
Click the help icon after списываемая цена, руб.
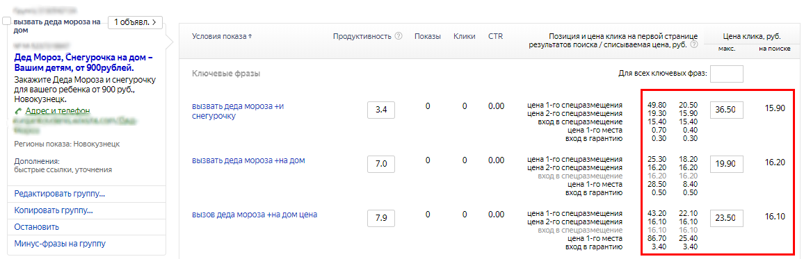pos(694,44)
